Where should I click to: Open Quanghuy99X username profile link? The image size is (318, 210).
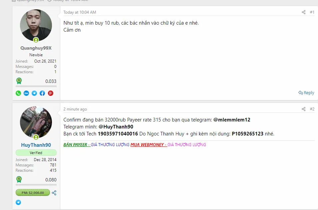coord(36,48)
